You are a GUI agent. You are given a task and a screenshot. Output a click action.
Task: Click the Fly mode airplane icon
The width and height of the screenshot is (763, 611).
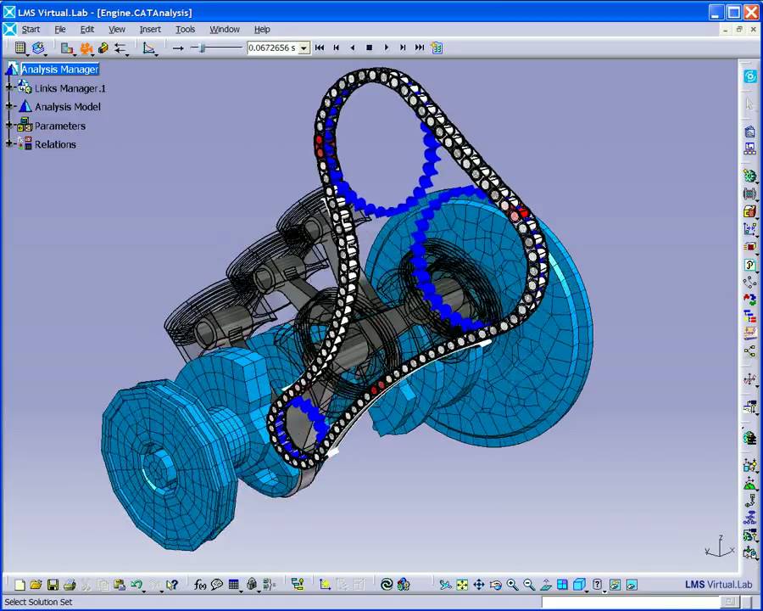(x=445, y=584)
